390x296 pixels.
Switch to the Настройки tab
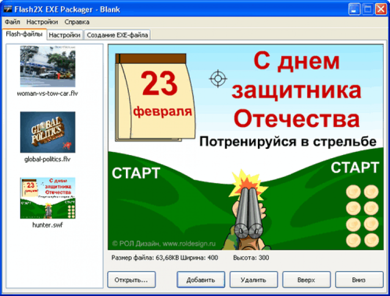click(x=64, y=35)
